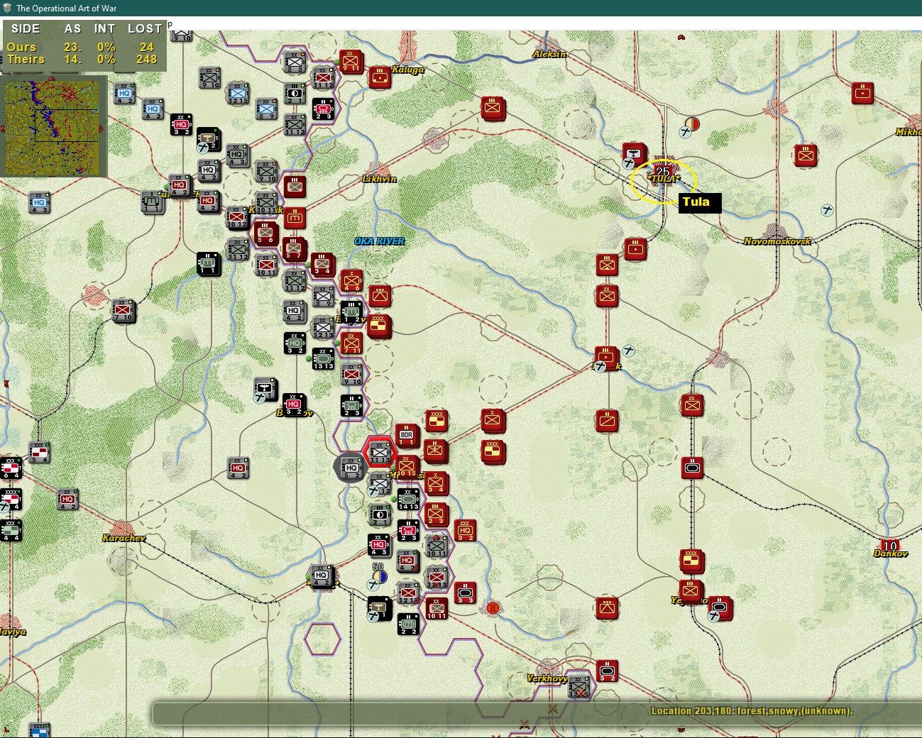Select the light-blue HQ counter rated 4-3
This screenshot has height=738, width=922.
coord(39,204)
